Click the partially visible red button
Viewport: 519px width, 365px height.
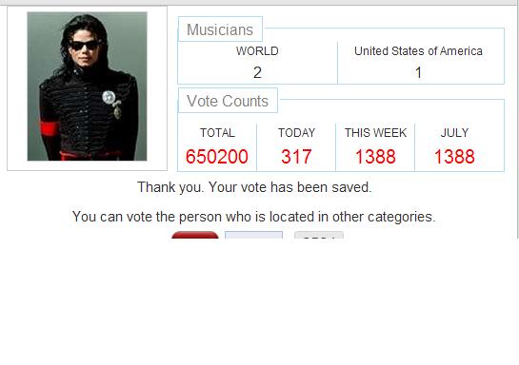point(195,235)
